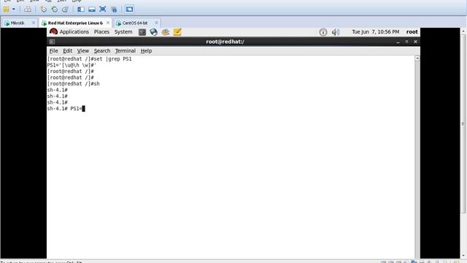Open the GNOME Applications menu

74,31
